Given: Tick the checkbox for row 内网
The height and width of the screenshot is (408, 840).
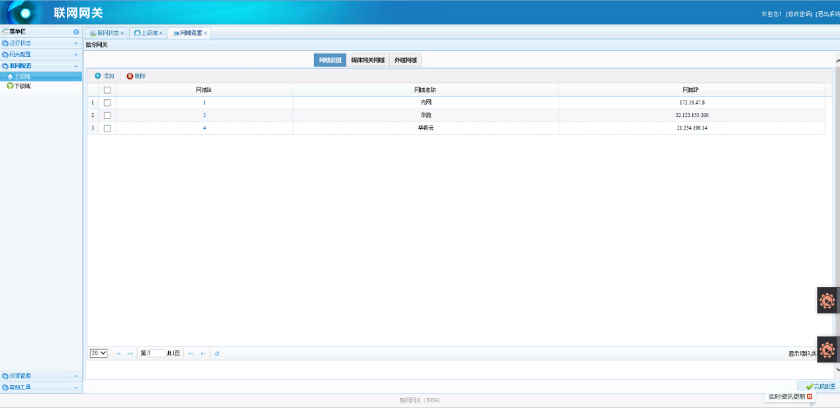Looking at the screenshot, I should (107, 102).
